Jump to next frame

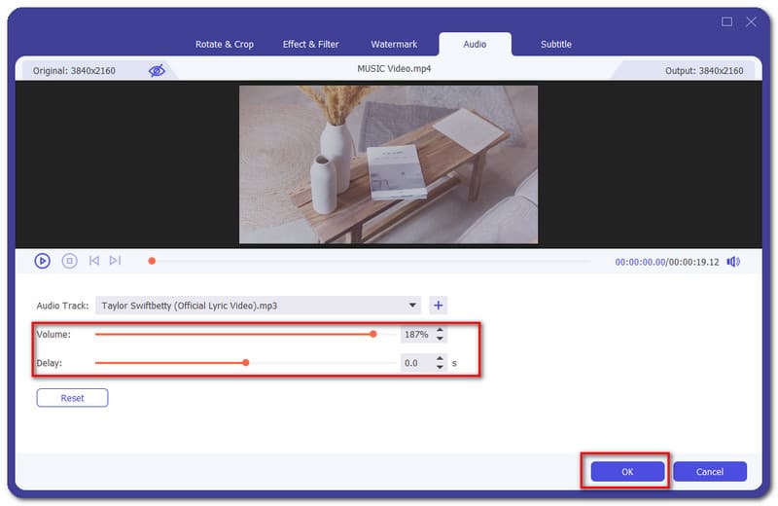115,261
